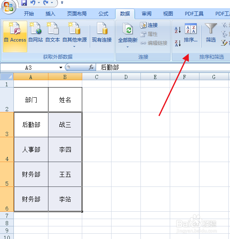Import data 自文本 file
This screenshot has height=239, width=230.
coord(53,33)
